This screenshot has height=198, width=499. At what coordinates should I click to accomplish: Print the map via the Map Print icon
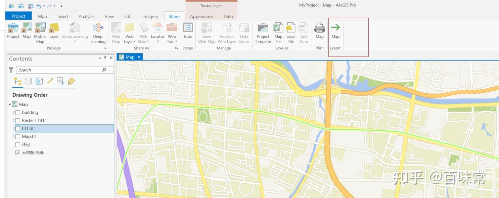[319, 32]
